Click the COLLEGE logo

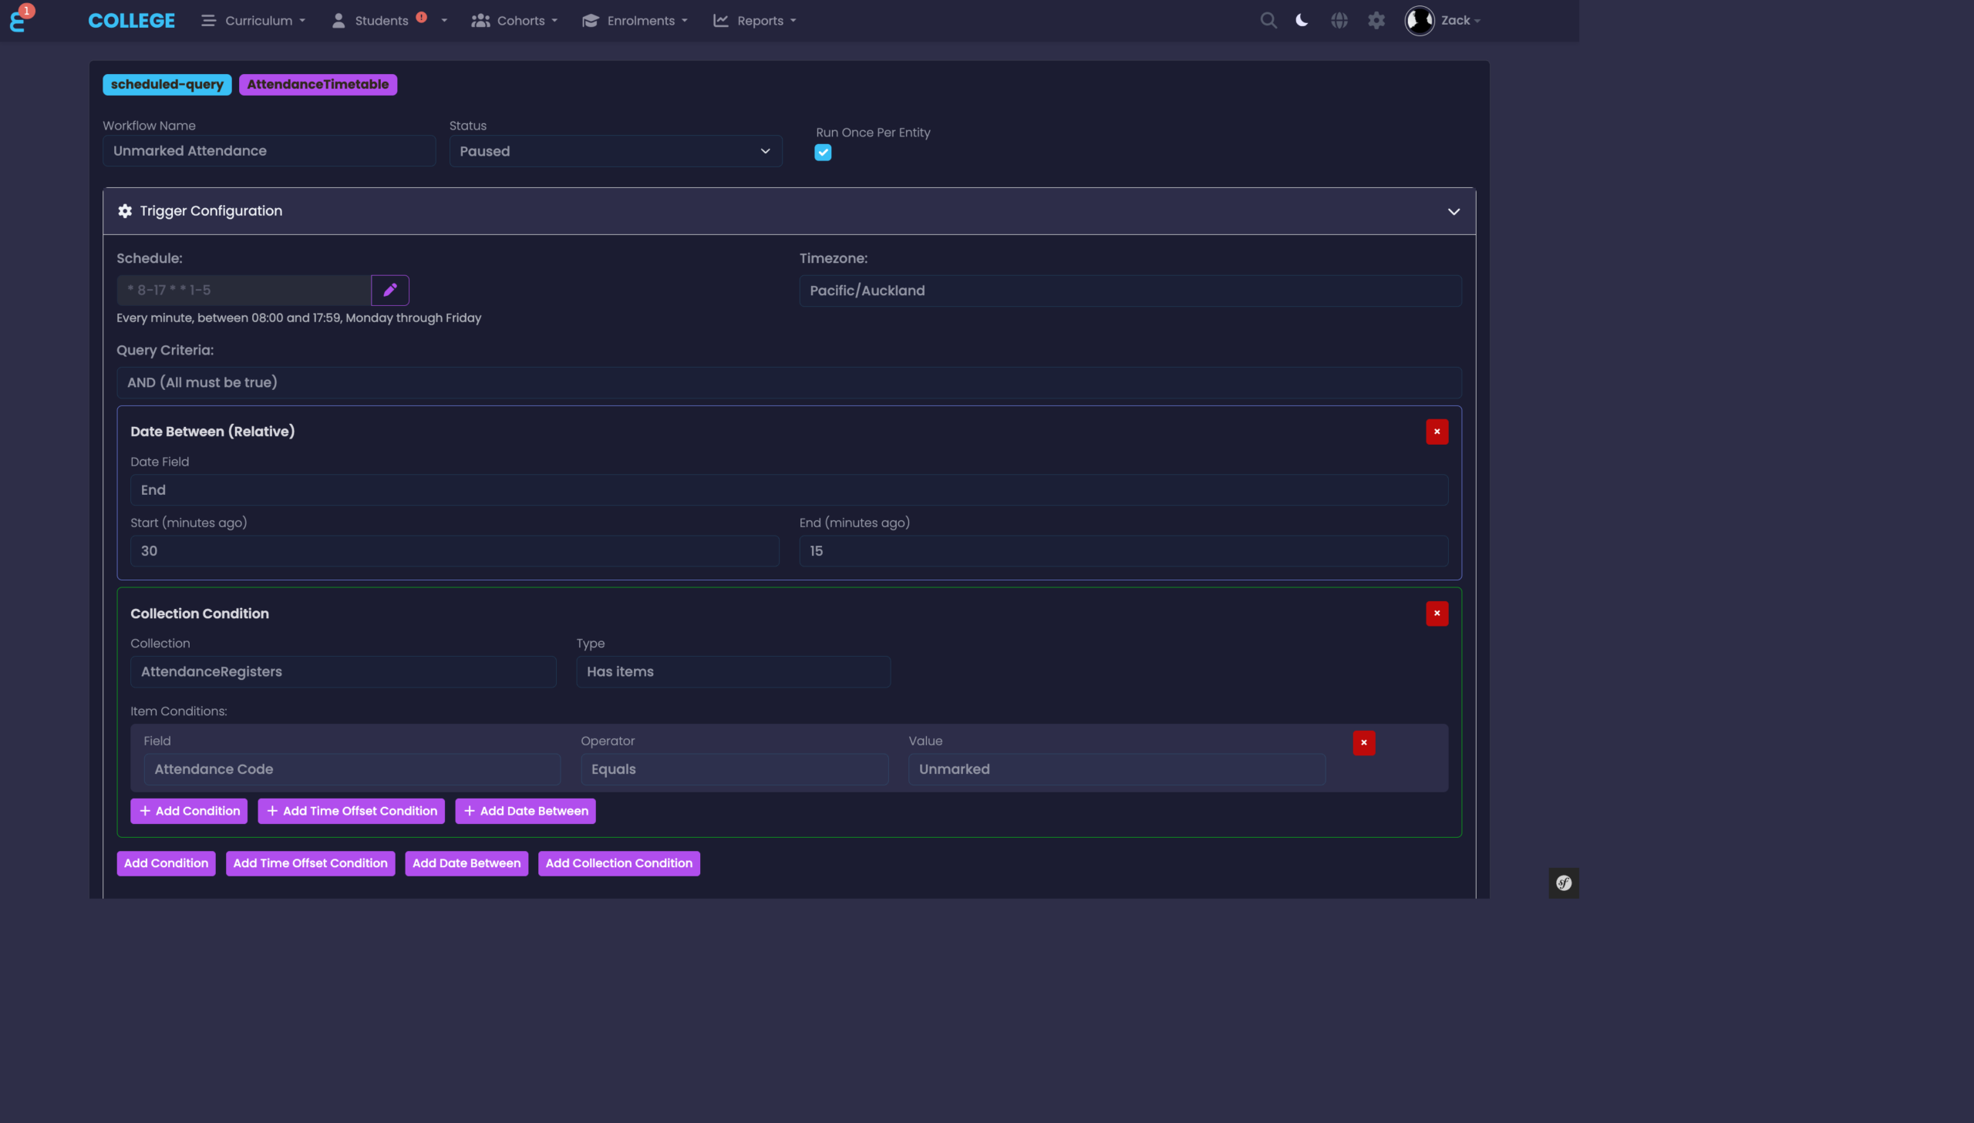tap(130, 20)
